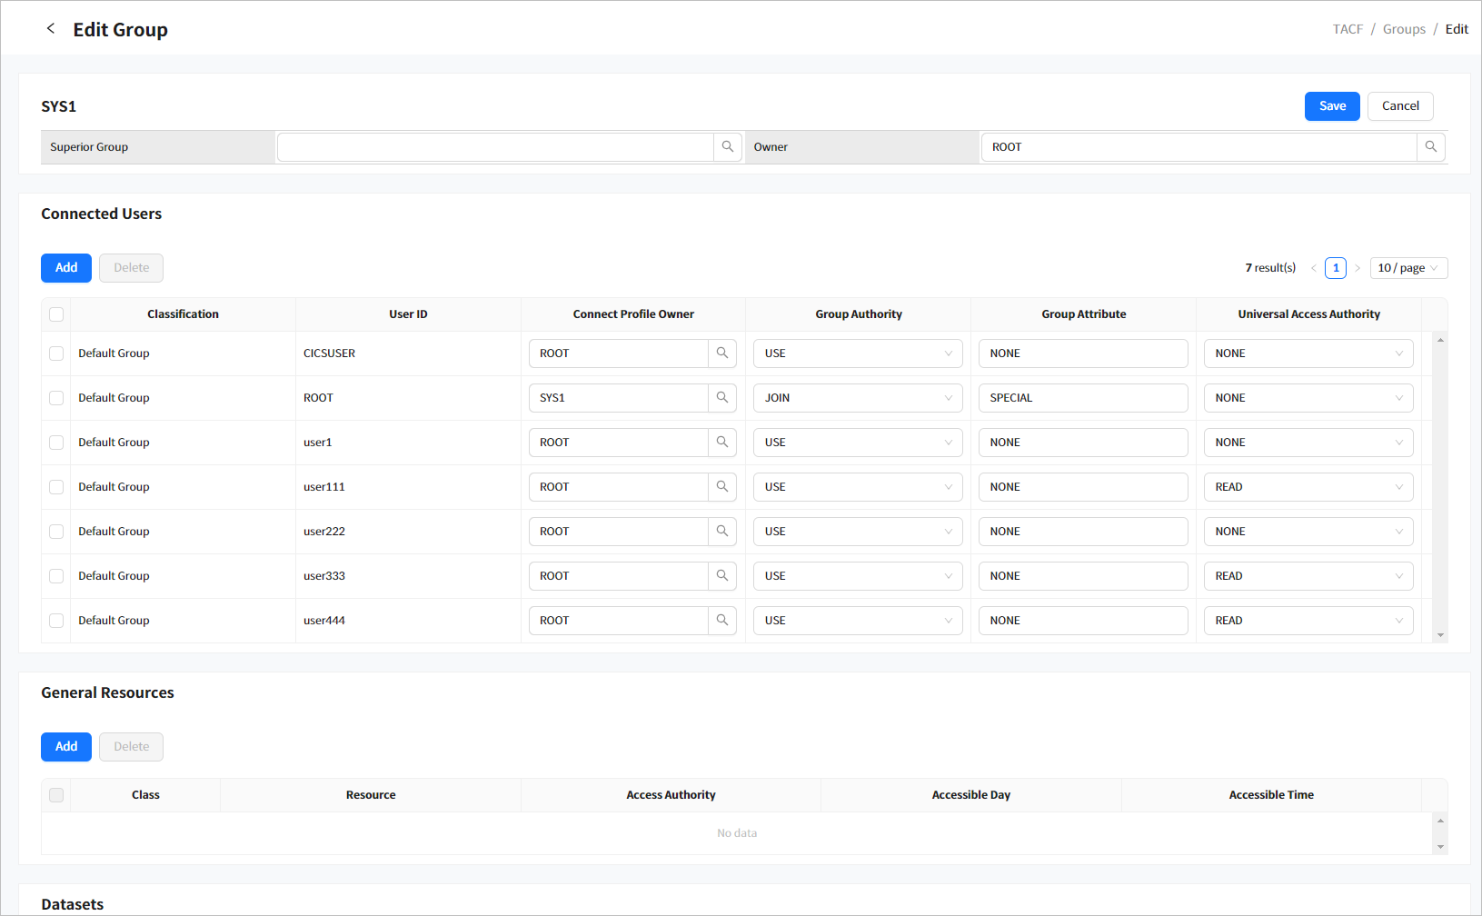The height and width of the screenshot is (916, 1482).
Task: Expand Universal Access Authority dropdown for user111
Action: (1308, 487)
